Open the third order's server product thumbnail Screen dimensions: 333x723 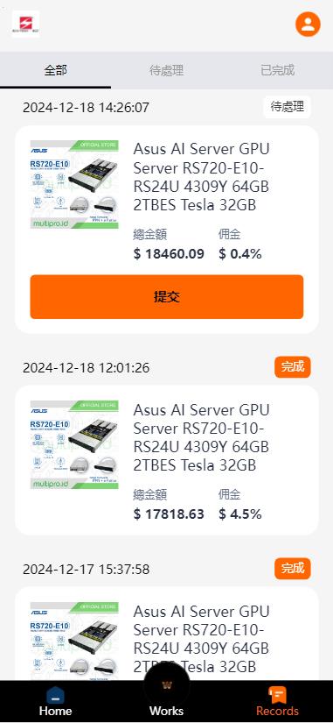click(74, 641)
